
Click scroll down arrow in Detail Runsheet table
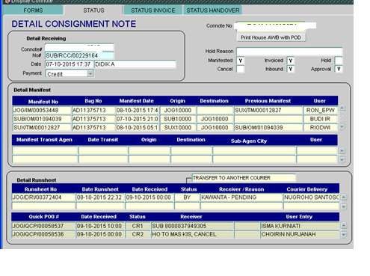(343, 206)
